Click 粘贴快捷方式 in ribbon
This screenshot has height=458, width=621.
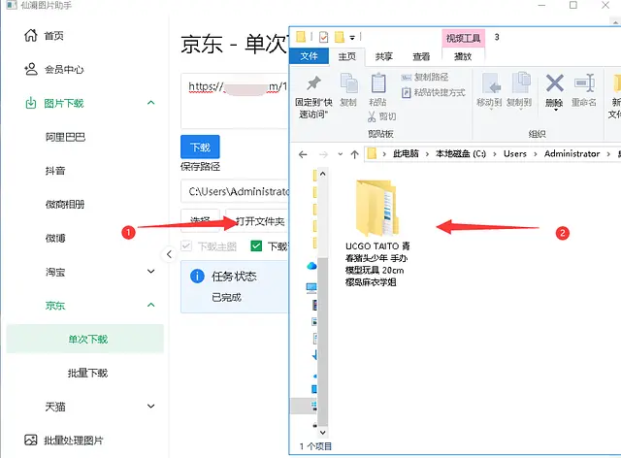click(x=434, y=92)
